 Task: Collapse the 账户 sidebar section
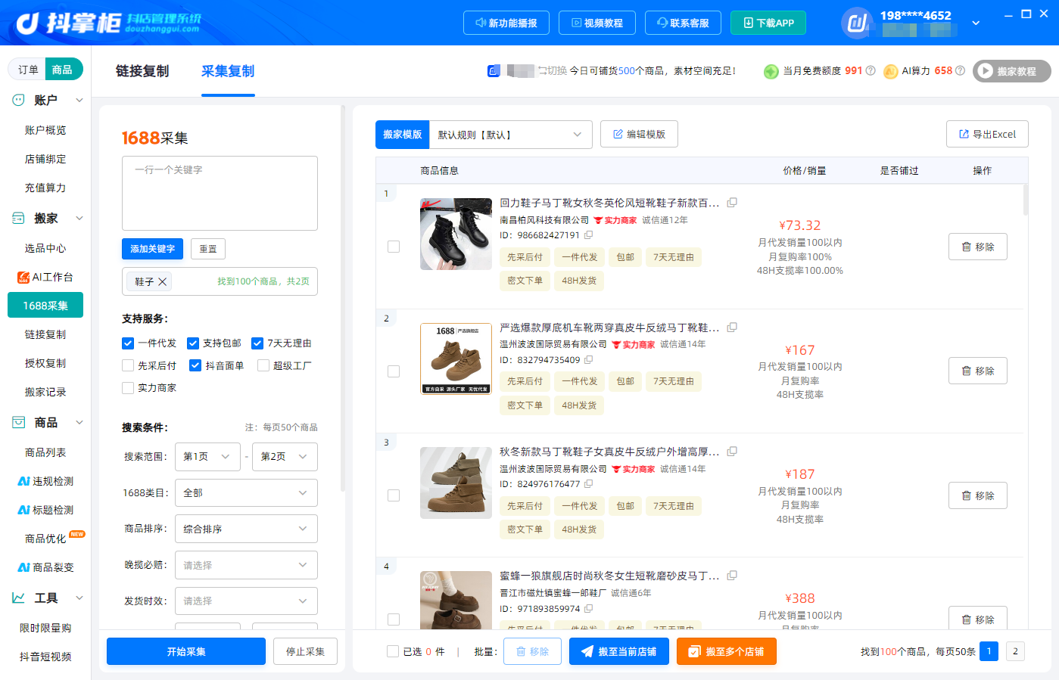point(79,100)
